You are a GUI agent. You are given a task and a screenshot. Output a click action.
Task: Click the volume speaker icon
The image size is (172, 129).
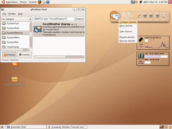(145, 2)
